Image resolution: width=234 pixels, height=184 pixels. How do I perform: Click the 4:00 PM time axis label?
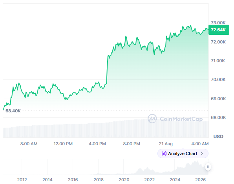[x=97, y=144]
